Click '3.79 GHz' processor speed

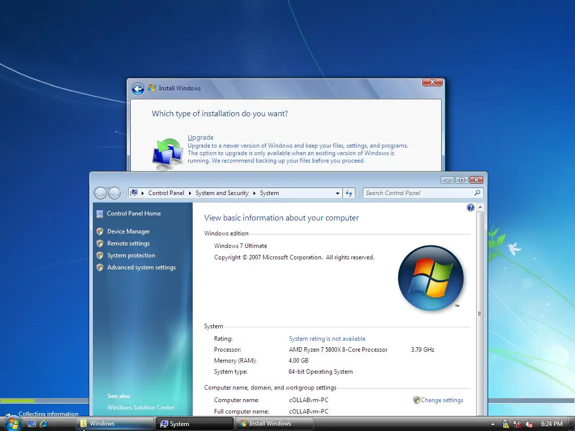coord(422,350)
